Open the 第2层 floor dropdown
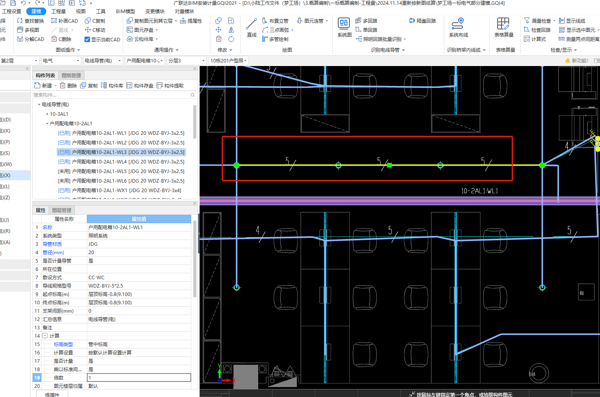The height and width of the screenshot is (397, 600). [x=19, y=60]
